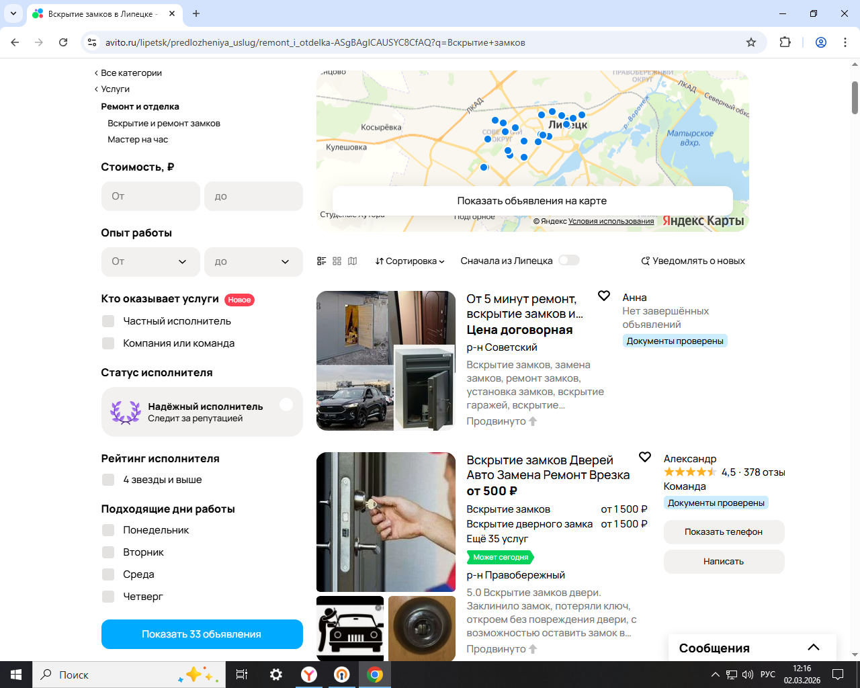
Task: Open the Опыт работы От dropdown
Action: coord(150,261)
